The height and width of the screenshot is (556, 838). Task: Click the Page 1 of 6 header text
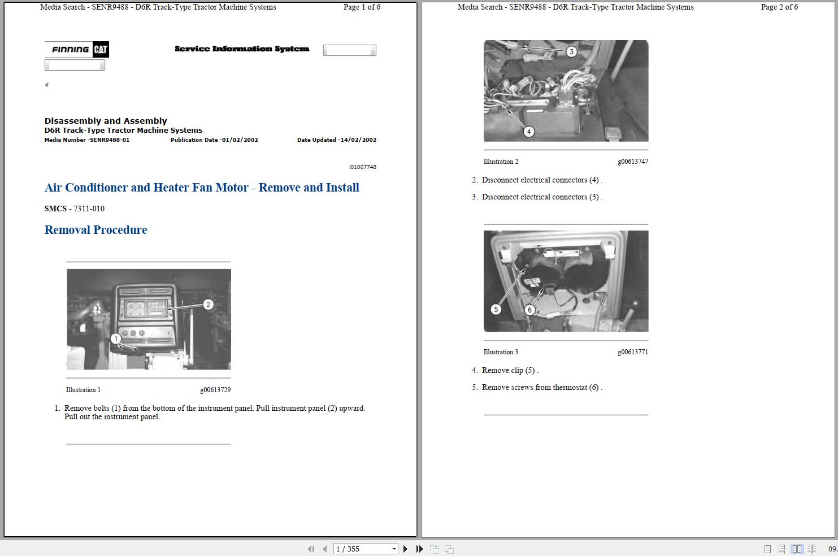pos(362,7)
